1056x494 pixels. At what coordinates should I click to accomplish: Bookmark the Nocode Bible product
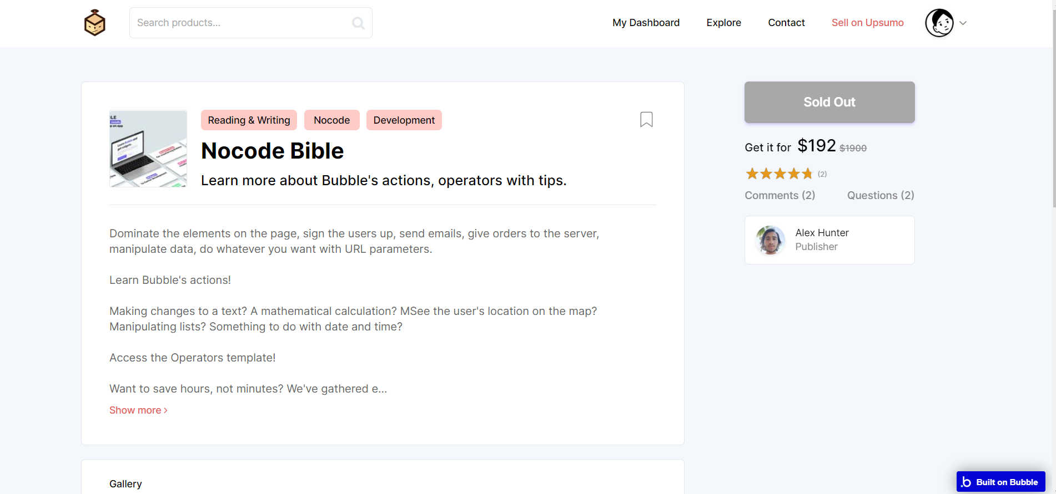[646, 120]
